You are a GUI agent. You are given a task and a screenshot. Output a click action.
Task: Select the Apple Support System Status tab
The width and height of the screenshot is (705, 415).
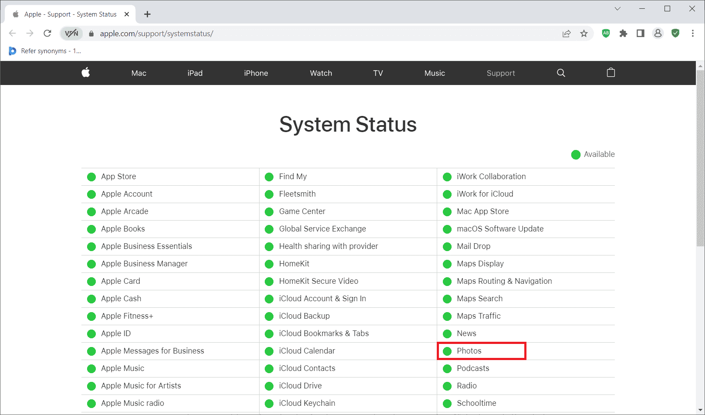tap(70, 14)
